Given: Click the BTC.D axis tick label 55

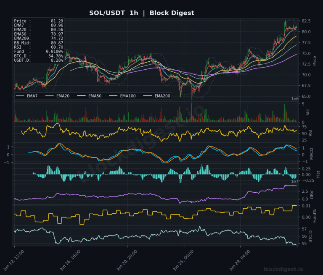Looking at the screenshot, I should pyautogui.click(x=304, y=244).
